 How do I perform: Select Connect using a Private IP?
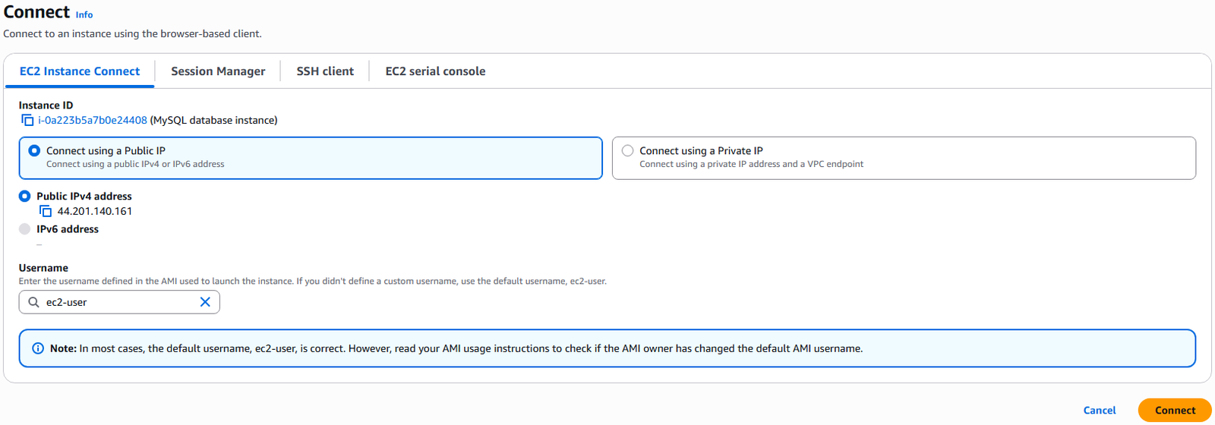[x=627, y=151]
